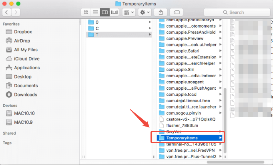This screenshot has width=273, height=165.
Task: Select the vpn.free.pr...nel.FreeVPN folder
Action: pos(190,150)
